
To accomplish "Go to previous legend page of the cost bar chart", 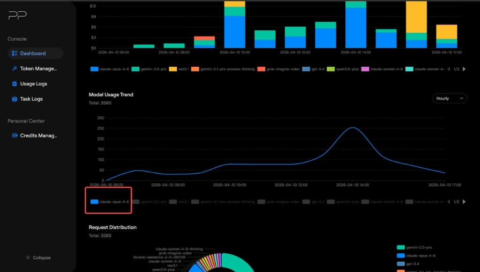I will (449, 69).
